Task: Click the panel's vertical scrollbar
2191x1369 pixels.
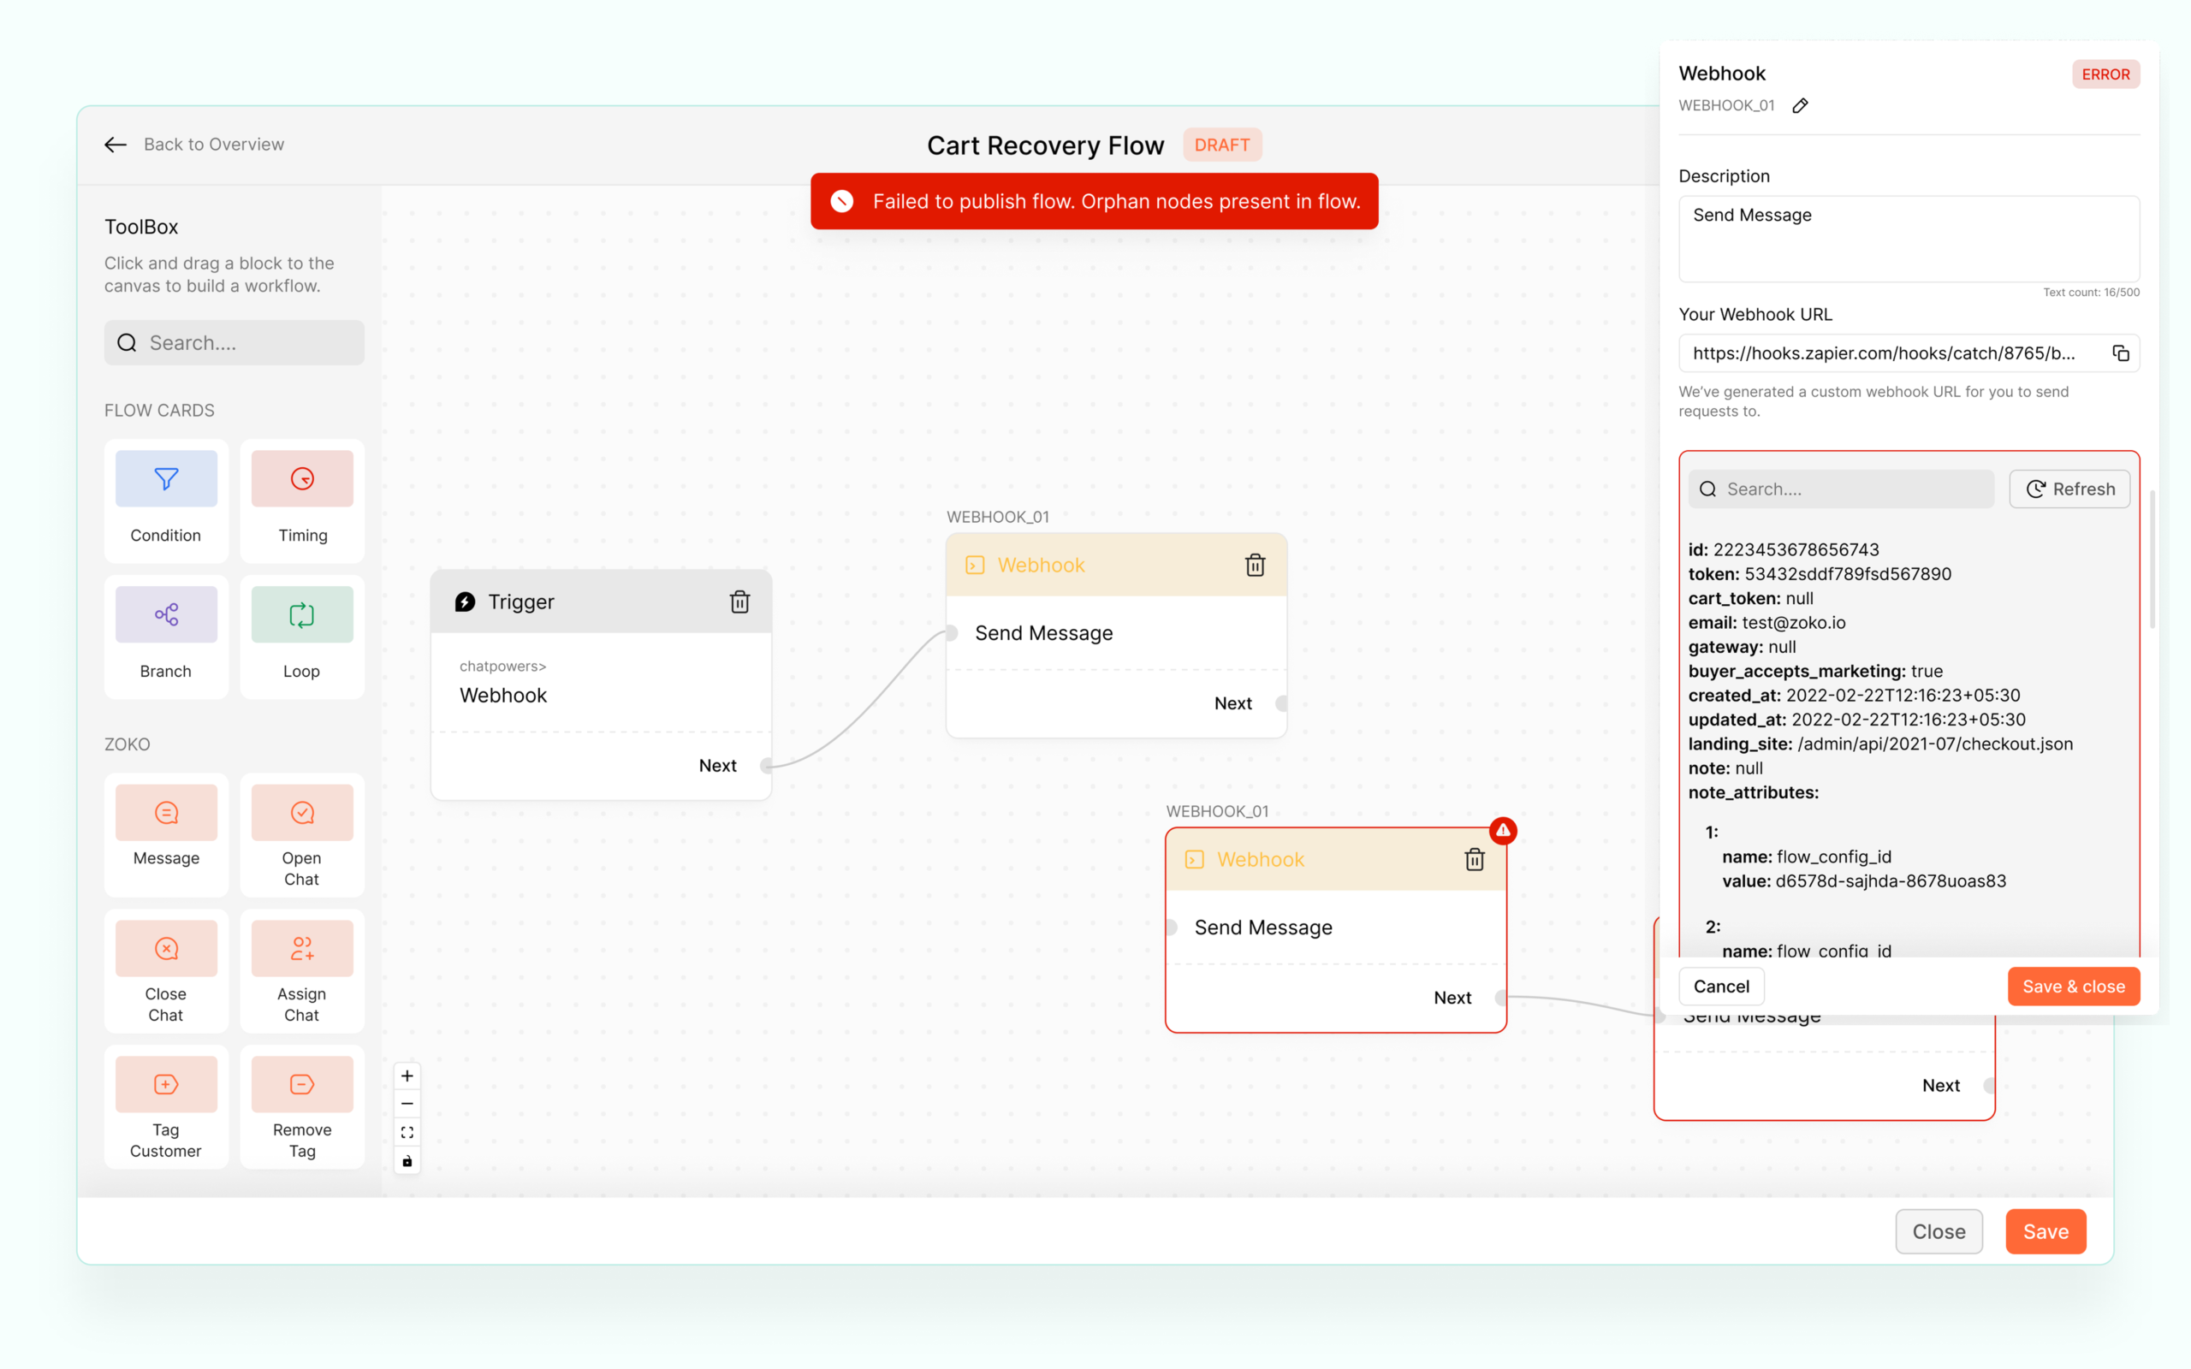Action: tap(2152, 560)
